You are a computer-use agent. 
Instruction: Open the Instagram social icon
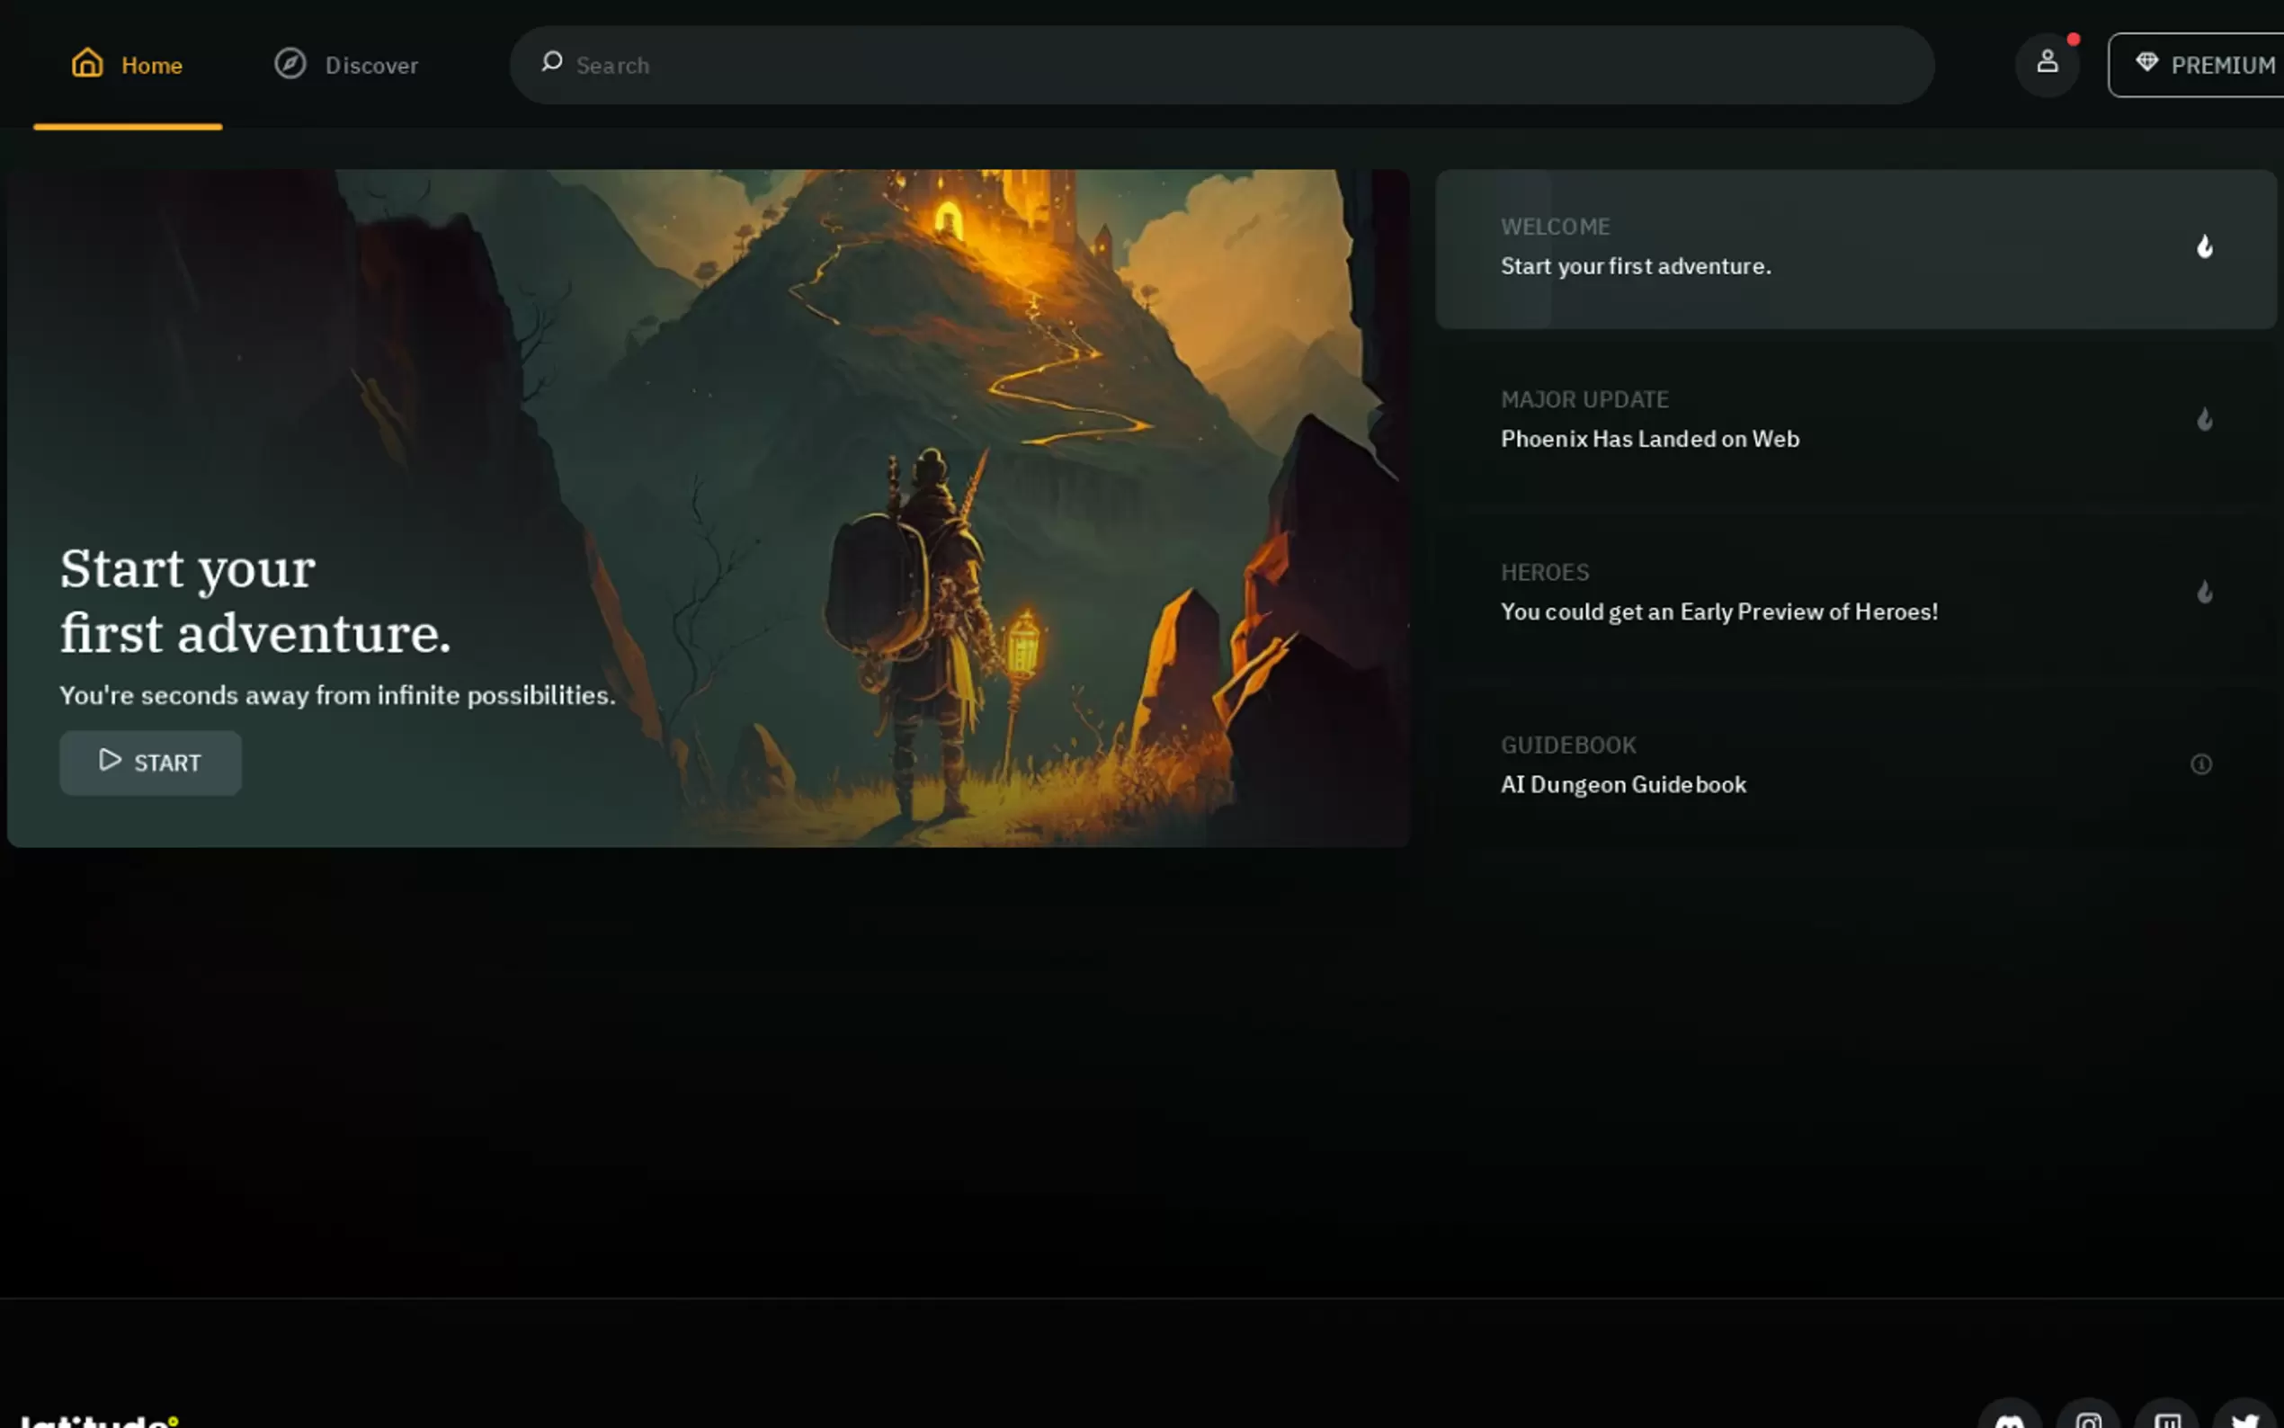[x=2088, y=1418]
